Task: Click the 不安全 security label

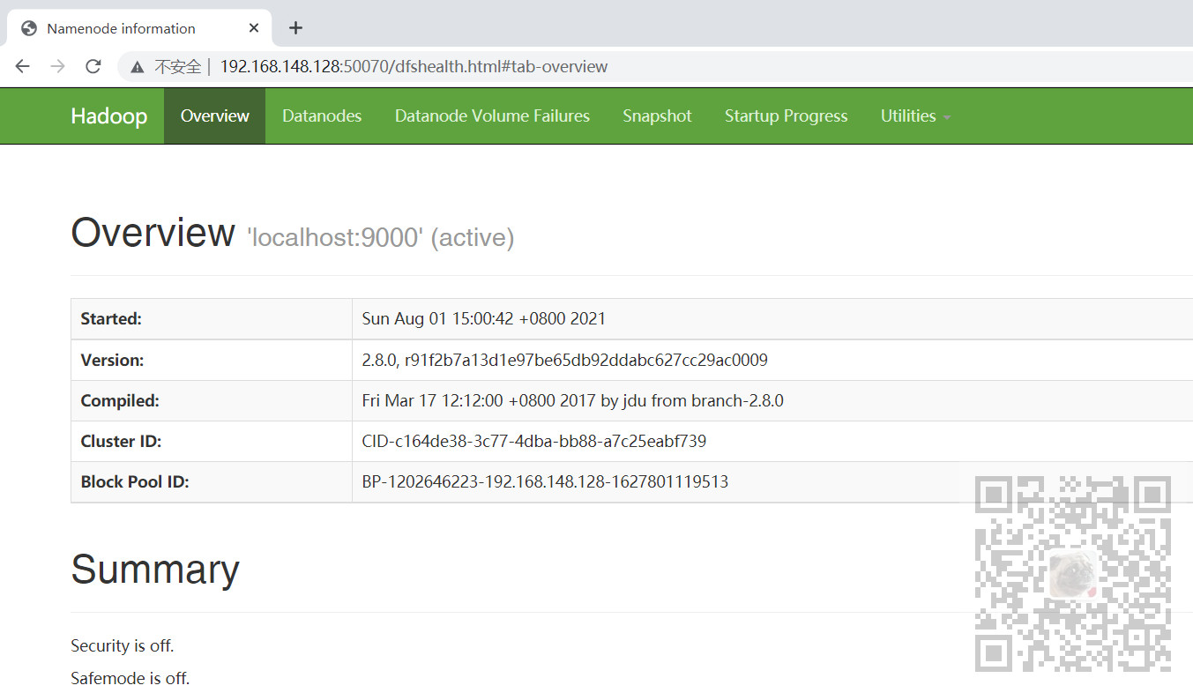Action: pos(178,67)
